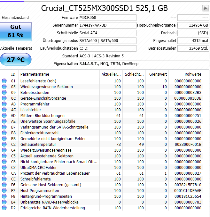Click the Schnittstelle field Serial ATA

(108, 33)
